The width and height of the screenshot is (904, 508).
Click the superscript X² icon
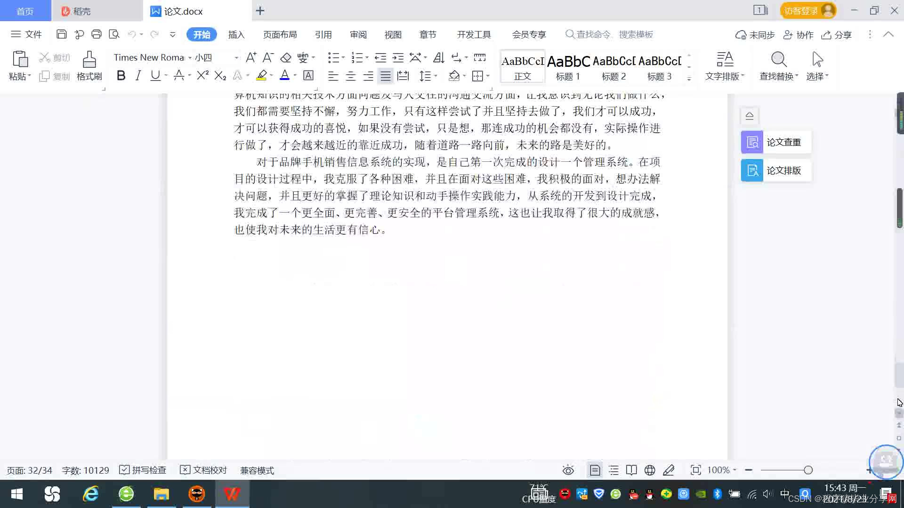pos(202,75)
